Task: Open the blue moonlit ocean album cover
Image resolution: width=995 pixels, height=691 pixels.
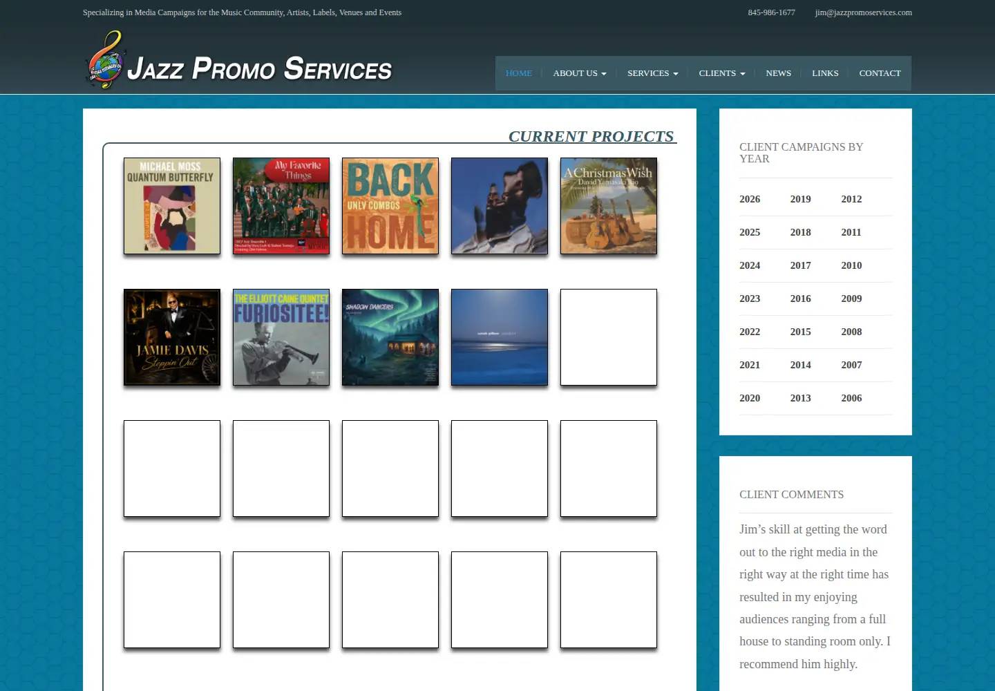Action: pos(500,337)
